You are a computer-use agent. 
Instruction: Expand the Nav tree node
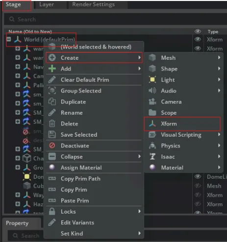[18, 67]
